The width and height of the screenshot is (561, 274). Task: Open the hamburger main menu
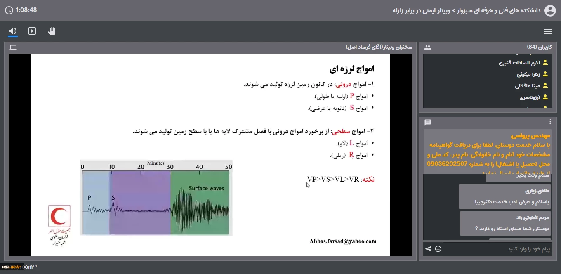click(x=548, y=31)
